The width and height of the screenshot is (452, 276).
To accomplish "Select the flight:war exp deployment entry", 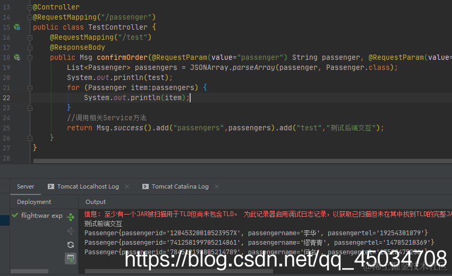I will tap(42, 215).
